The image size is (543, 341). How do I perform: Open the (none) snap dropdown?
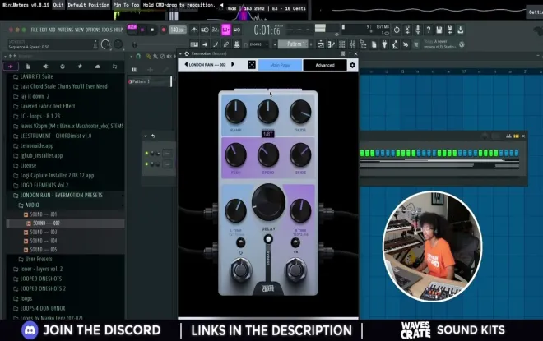pos(258,44)
